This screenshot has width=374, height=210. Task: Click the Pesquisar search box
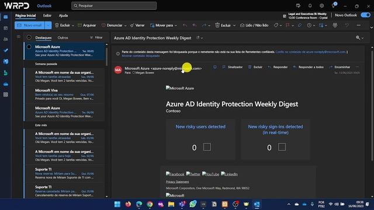click(114, 6)
